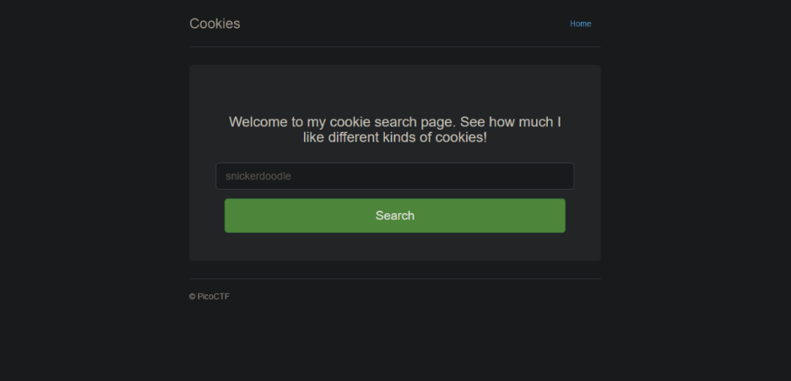Click the © PicoCTF footer text

click(x=209, y=297)
